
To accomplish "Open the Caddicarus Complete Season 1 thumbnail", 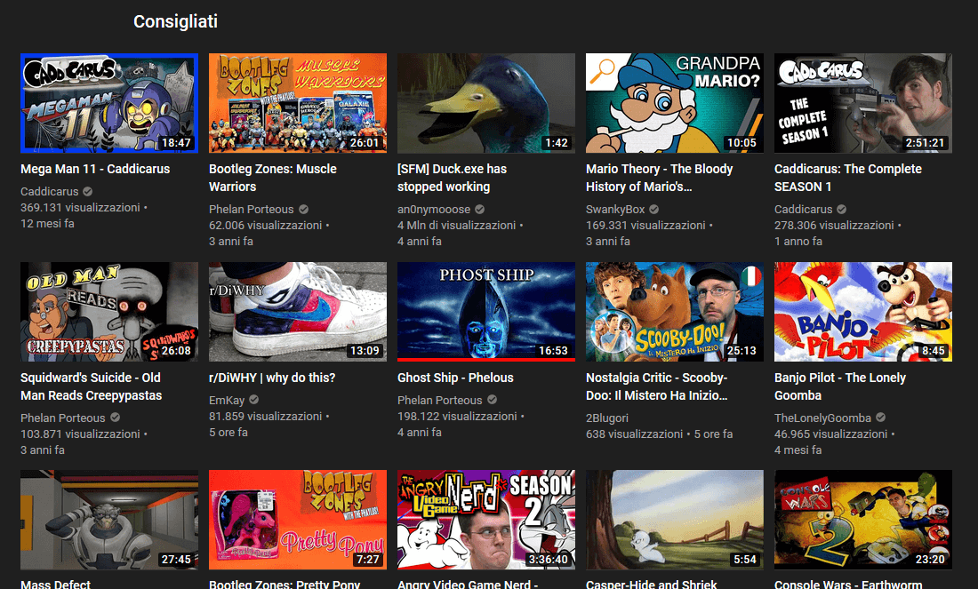I will pyautogui.click(x=863, y=103).
